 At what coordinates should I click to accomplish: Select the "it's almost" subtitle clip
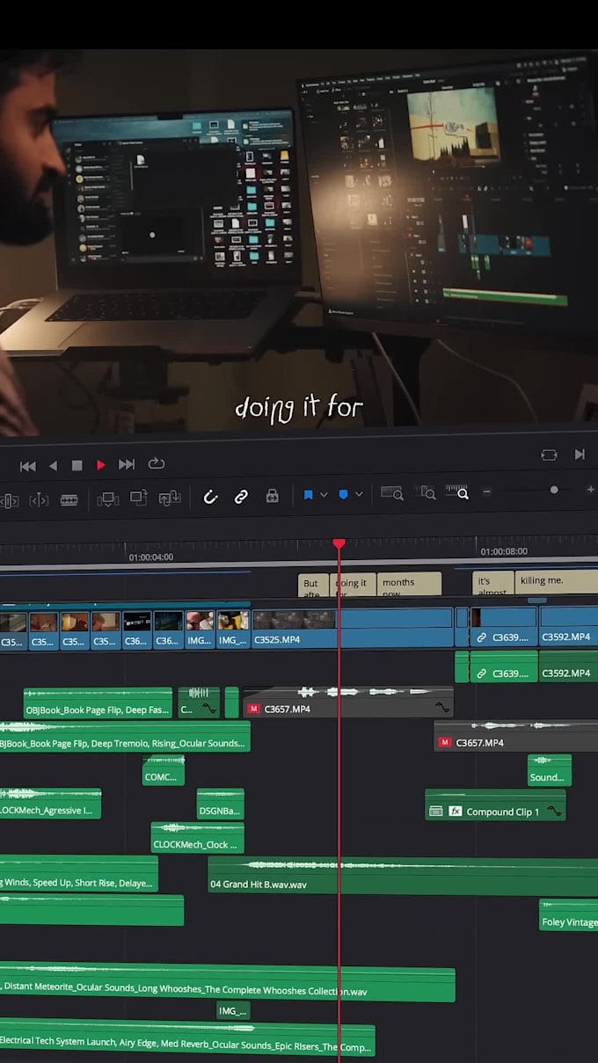click(x=492, y=583)
